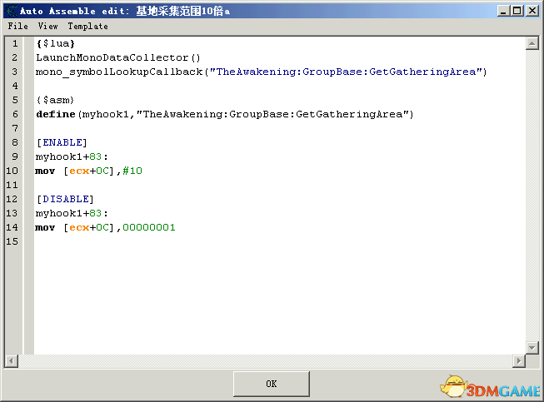Screen dimensions: 544x402
Task: Click the empty line 15 in editor
Action: point(280,241)
